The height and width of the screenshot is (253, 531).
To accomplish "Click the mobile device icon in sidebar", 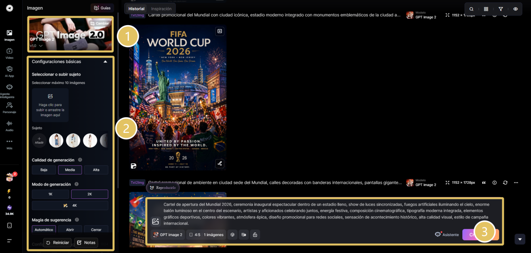I will 10,225.
